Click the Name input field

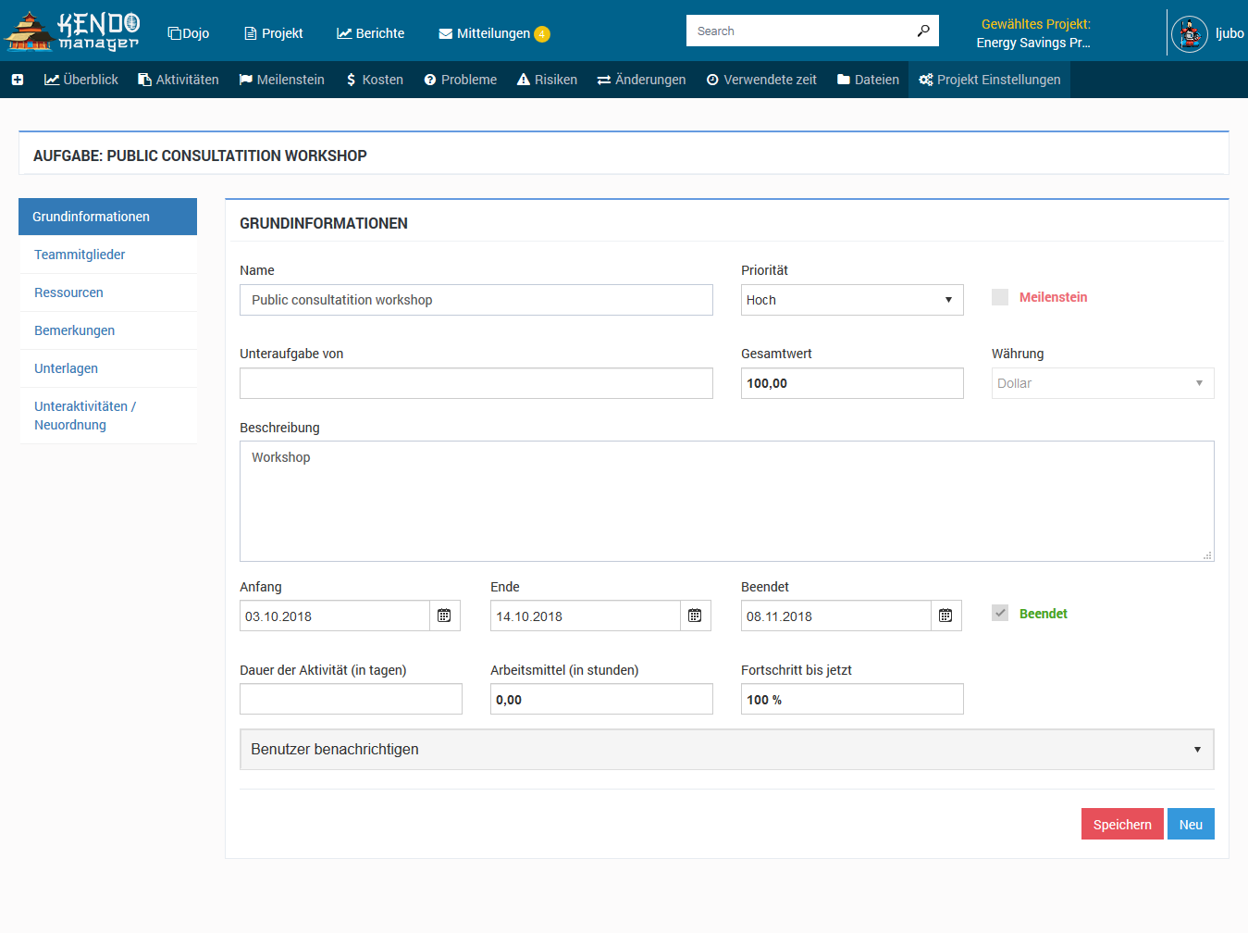476,300
